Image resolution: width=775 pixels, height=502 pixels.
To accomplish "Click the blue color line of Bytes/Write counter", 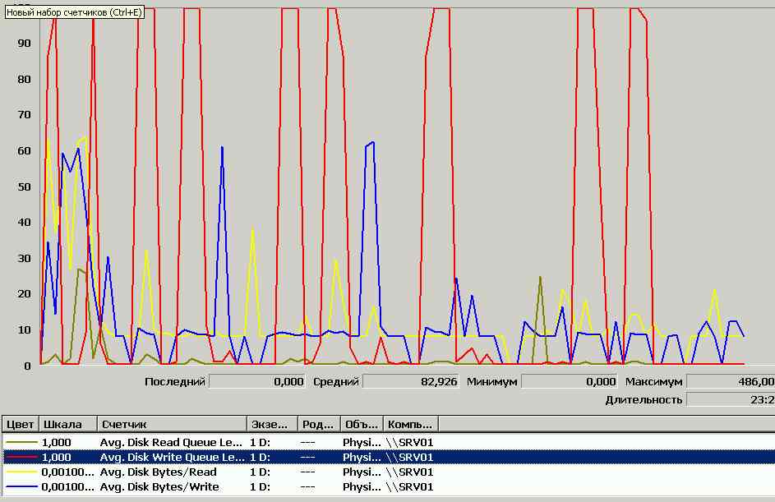I will click(x=20, y=486).
